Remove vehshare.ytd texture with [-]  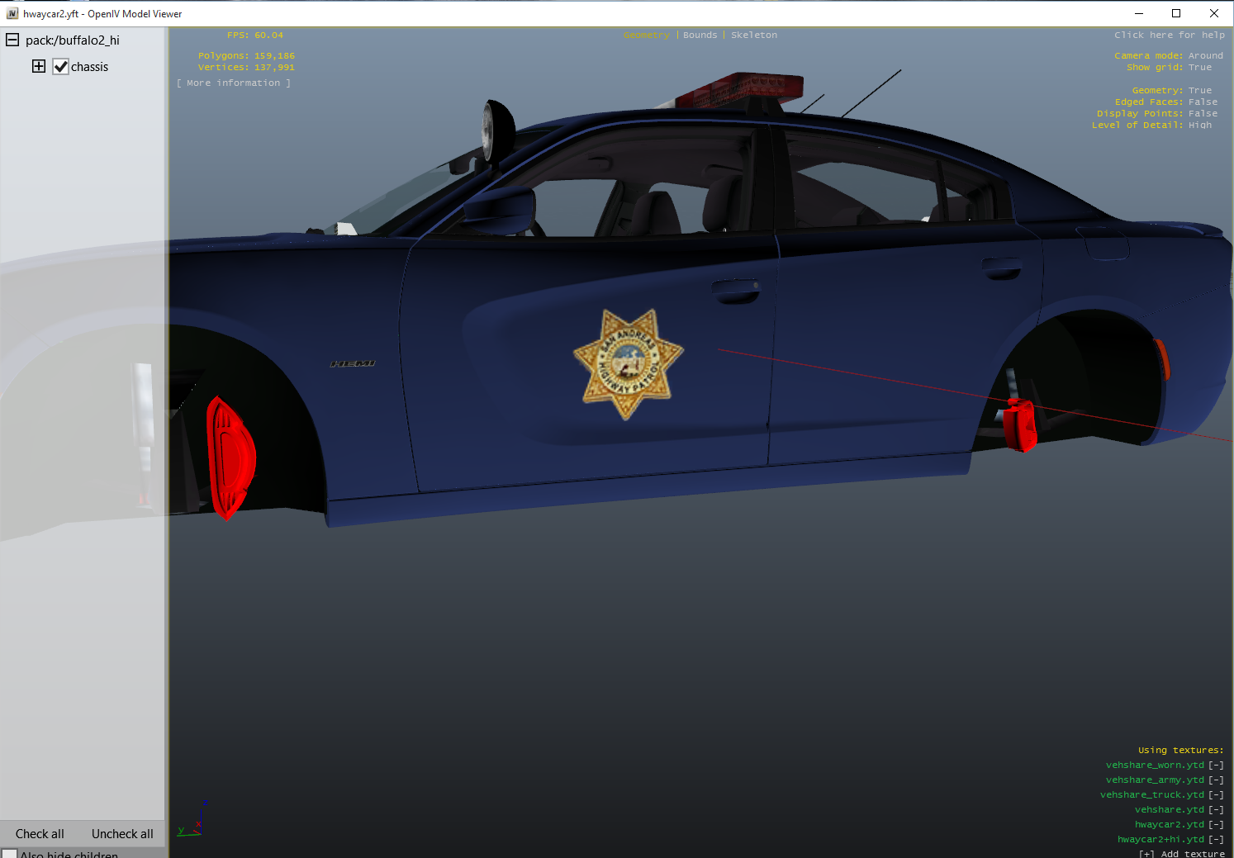click(1216, 809)
